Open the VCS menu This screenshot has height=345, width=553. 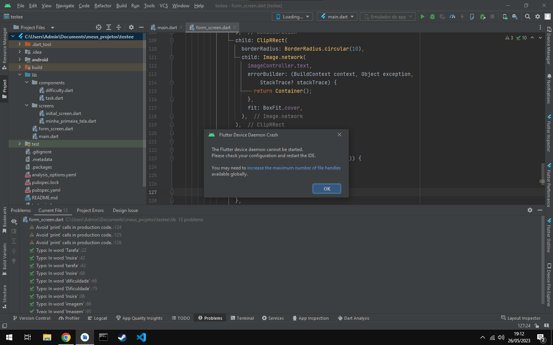click(164, 6)
